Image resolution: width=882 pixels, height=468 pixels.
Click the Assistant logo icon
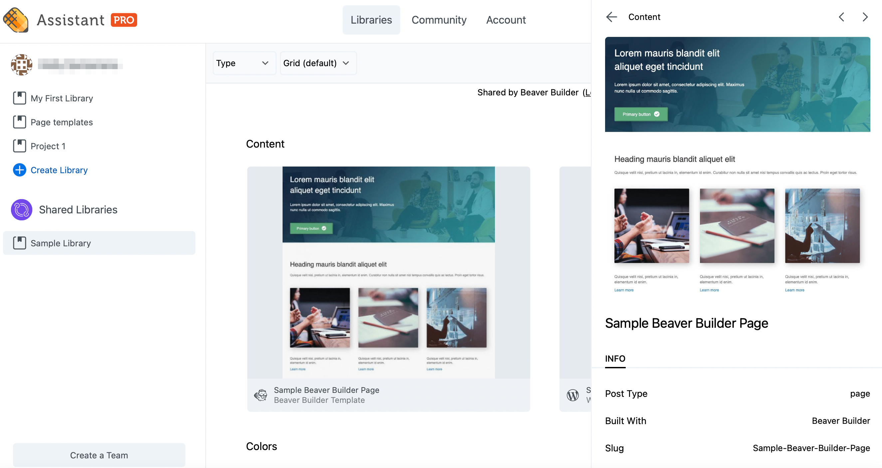16,20
